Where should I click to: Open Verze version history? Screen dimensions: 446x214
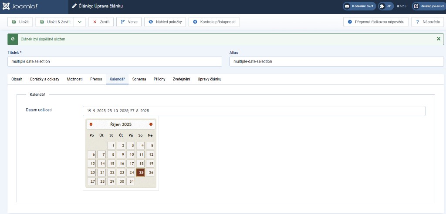tap(129, 22)
